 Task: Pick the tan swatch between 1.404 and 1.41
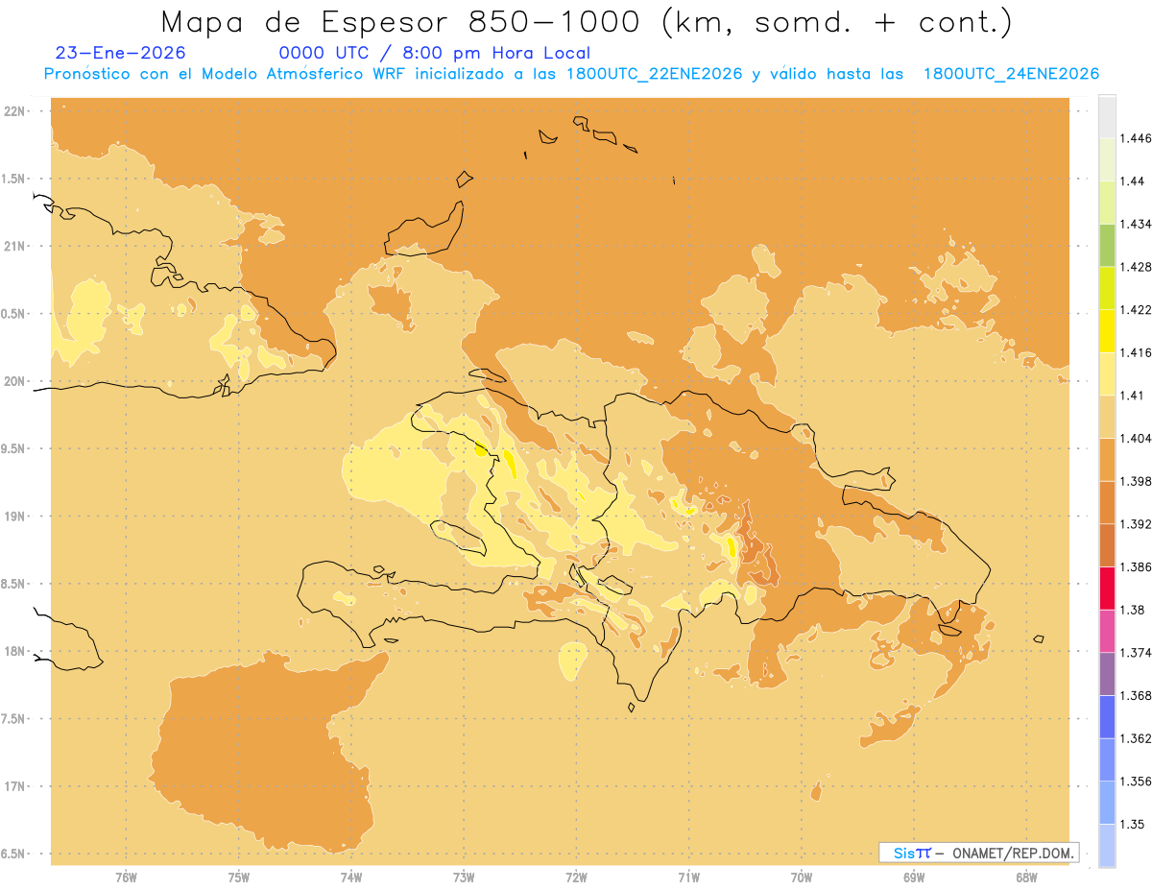pos(1107,417)
